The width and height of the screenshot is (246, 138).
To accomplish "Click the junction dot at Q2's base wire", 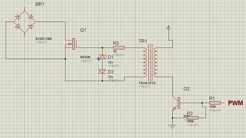I will coord(202,103).
